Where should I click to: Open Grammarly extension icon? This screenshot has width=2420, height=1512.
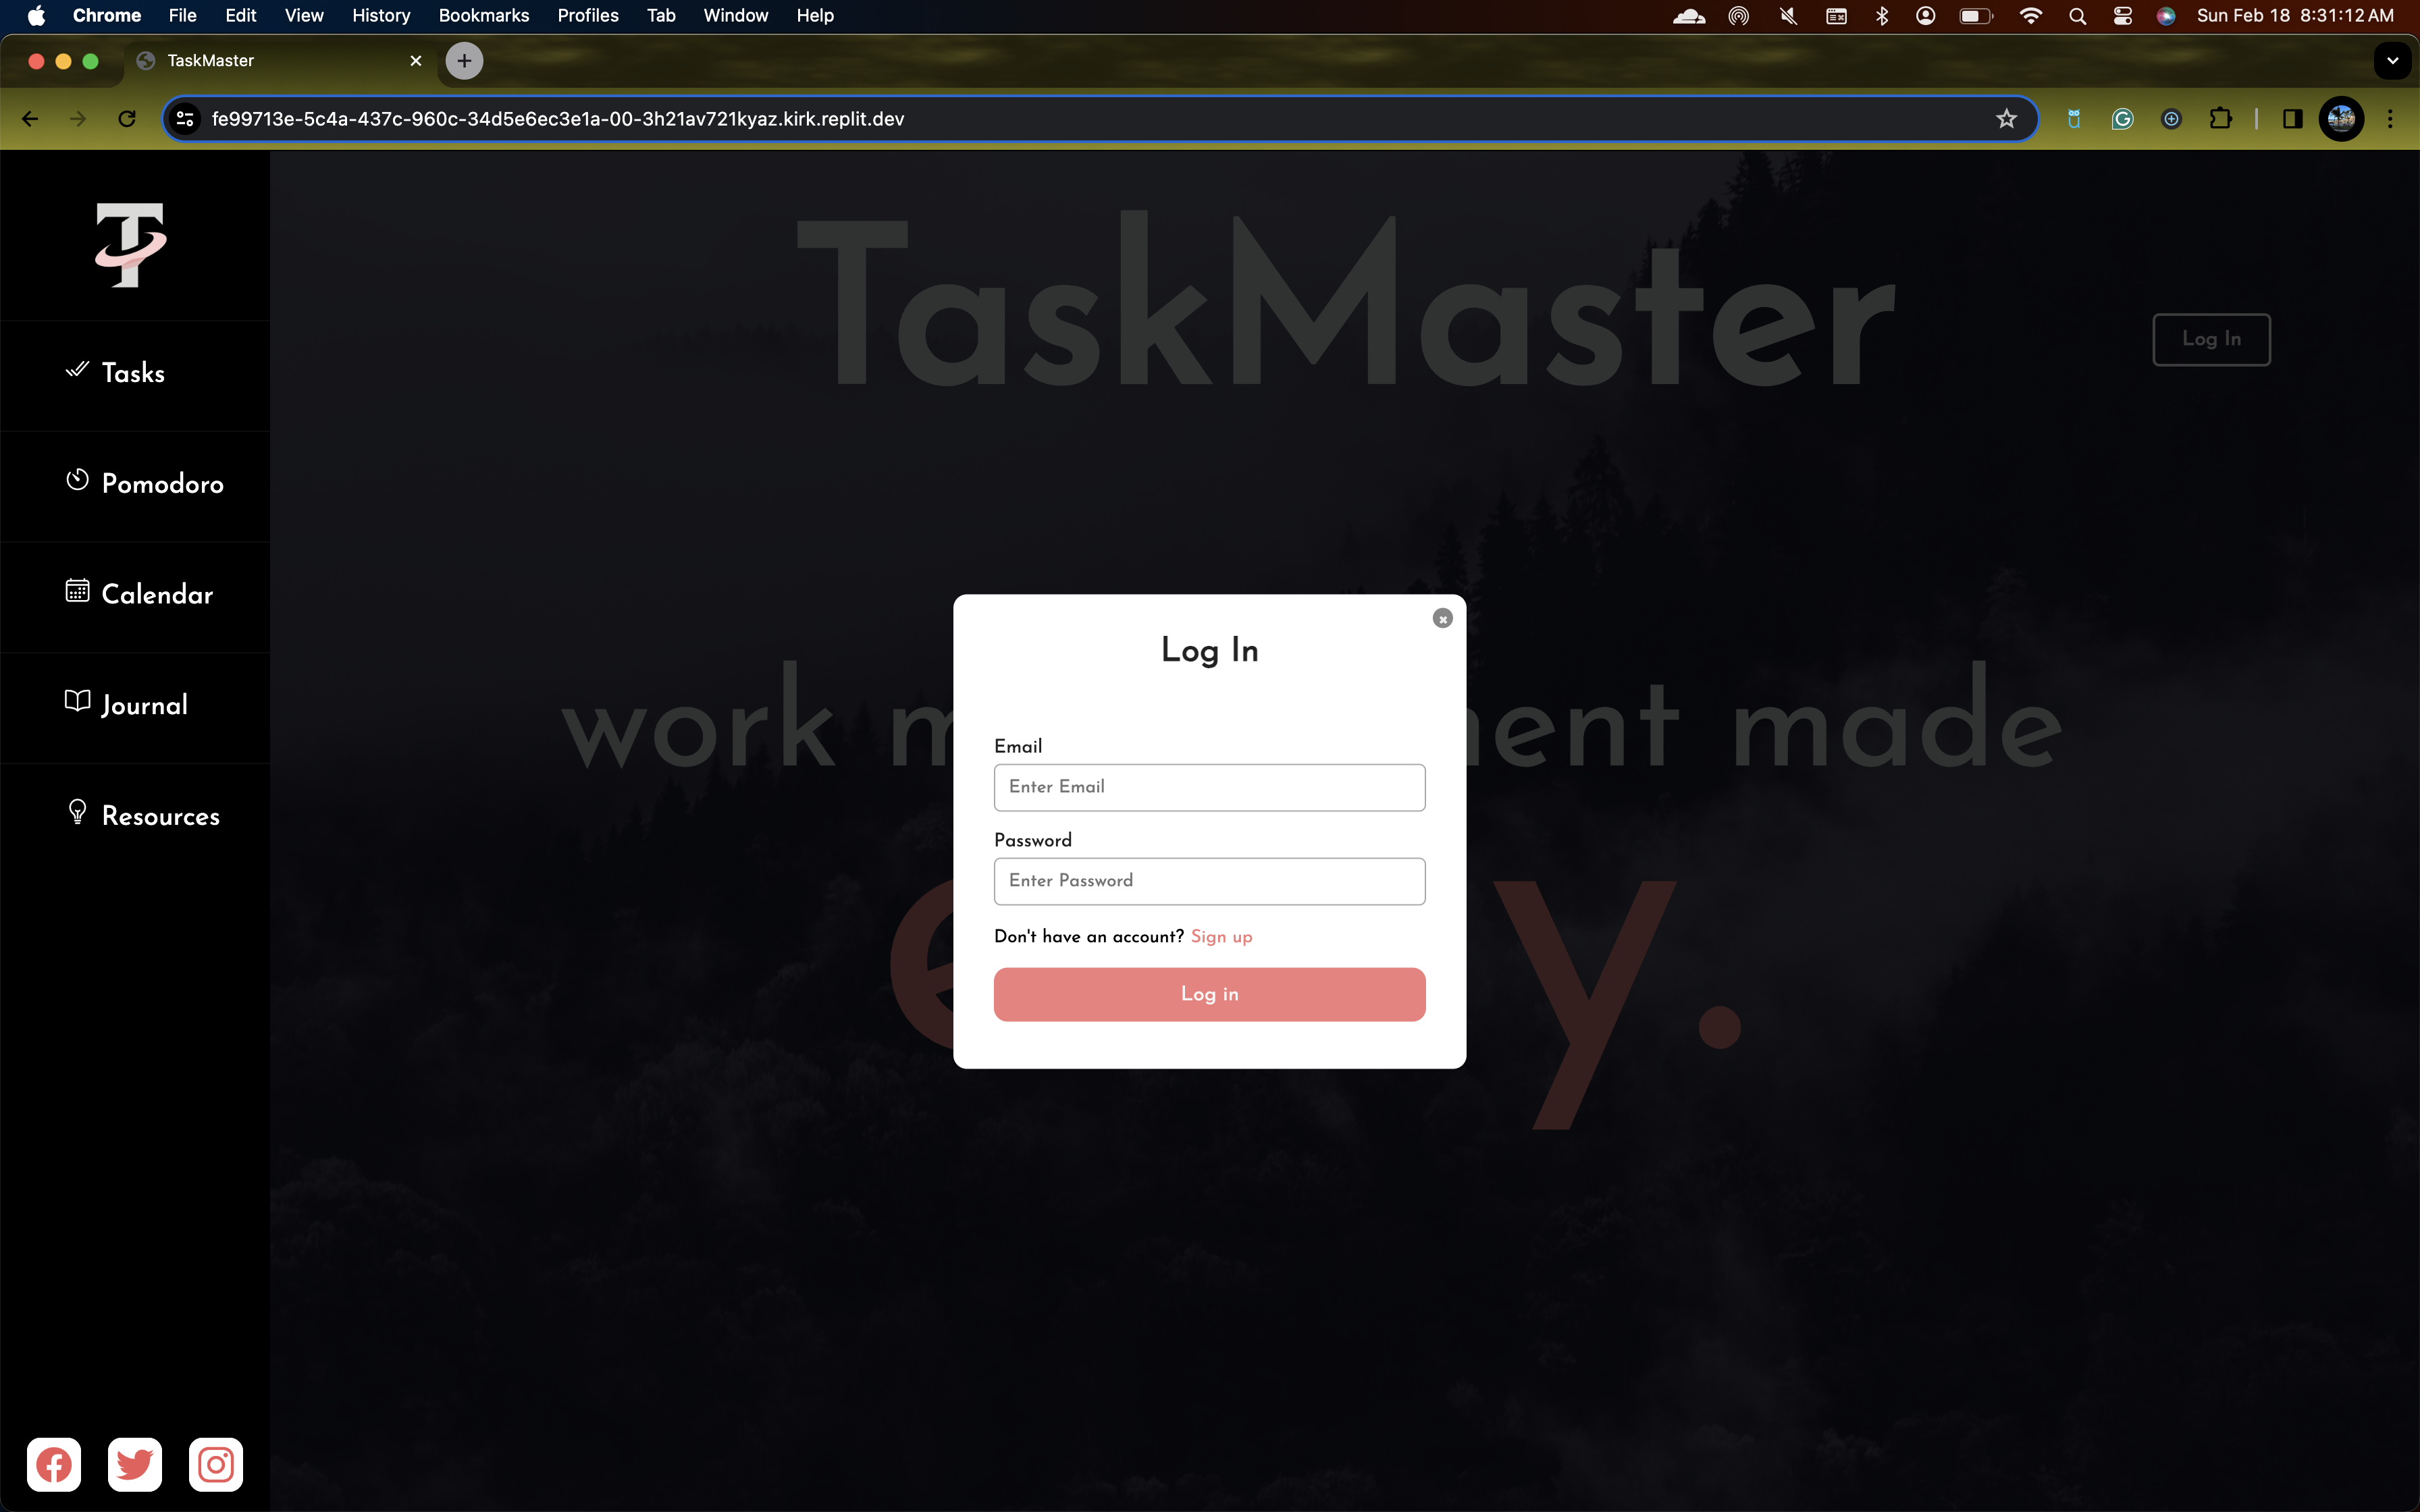click(x=2122, y=119)
